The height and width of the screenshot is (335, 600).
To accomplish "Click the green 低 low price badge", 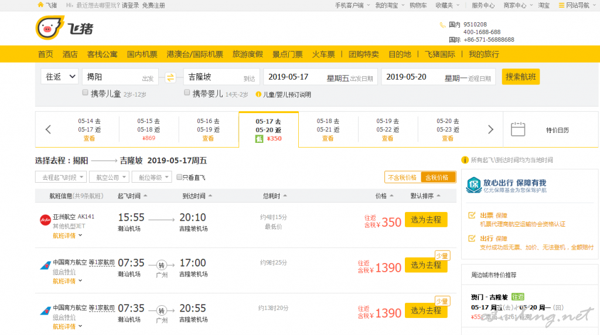I will point(259,139).
